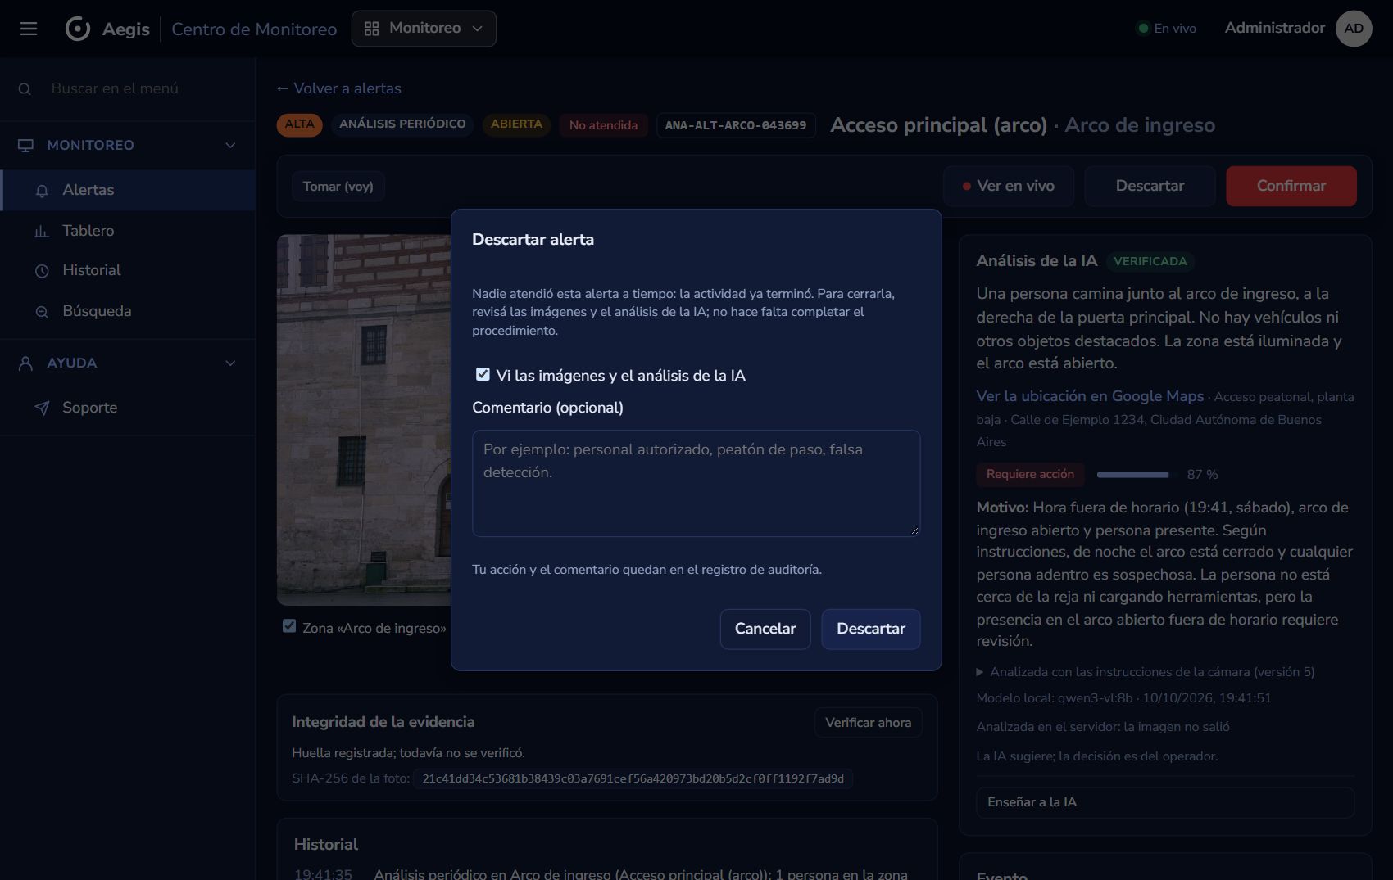This screenshot has width=1393, height=880.
Task: Click the 'Ver en vivo' button
Action: coord(1008,186)
